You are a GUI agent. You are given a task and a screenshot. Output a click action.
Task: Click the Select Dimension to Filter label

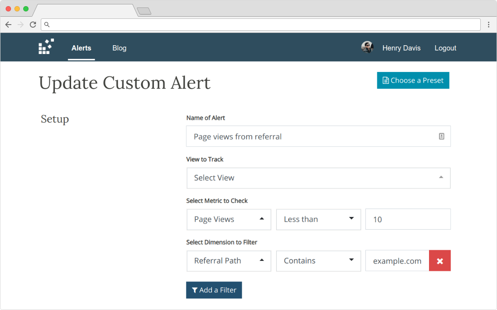coord(222,242)
